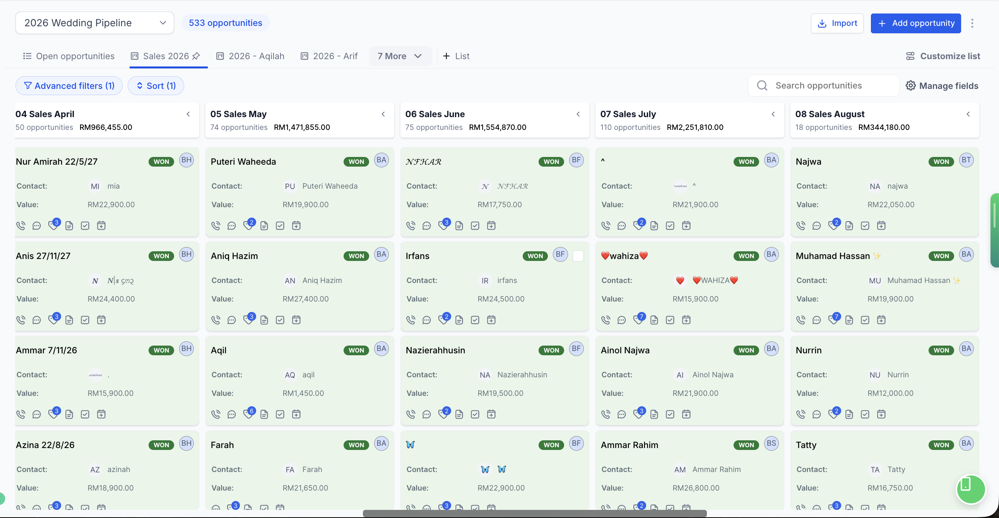Click the horizontal scrollbar at bottom

coord(534,513)
